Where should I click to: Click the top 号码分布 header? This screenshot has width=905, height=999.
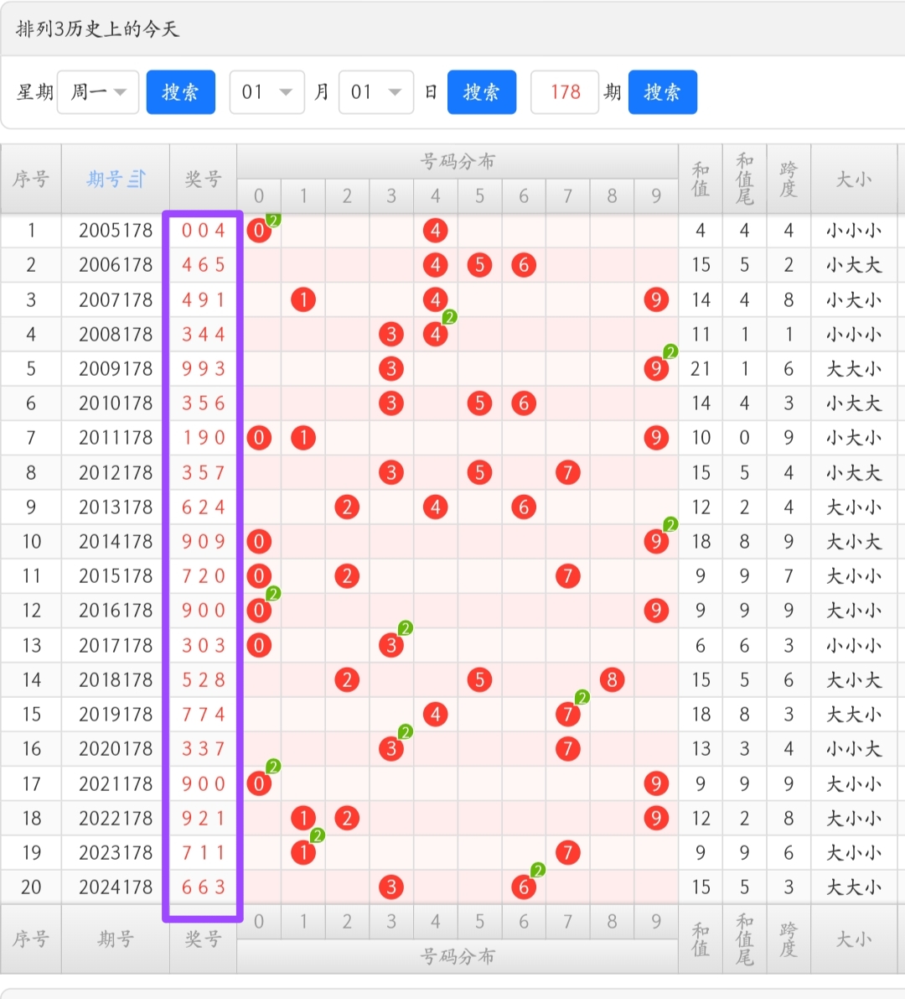click(457, 161)
